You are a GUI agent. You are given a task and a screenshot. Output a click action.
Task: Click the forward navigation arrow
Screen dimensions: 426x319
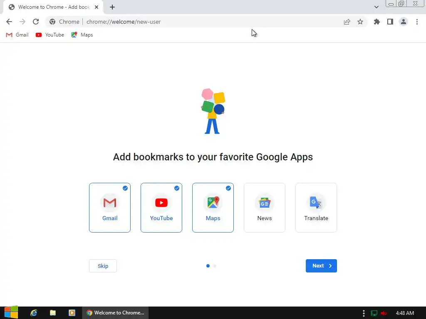pyautogui.click(x=22, y=22)
